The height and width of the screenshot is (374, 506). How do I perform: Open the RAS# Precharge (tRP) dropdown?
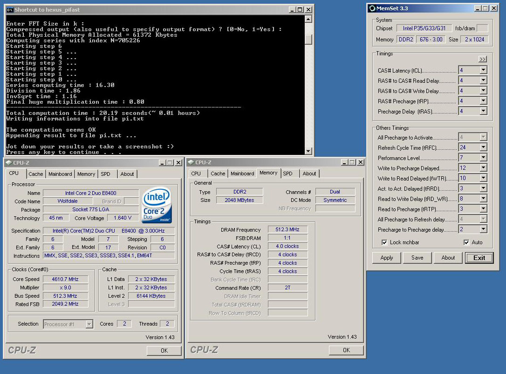pos(483,101)
